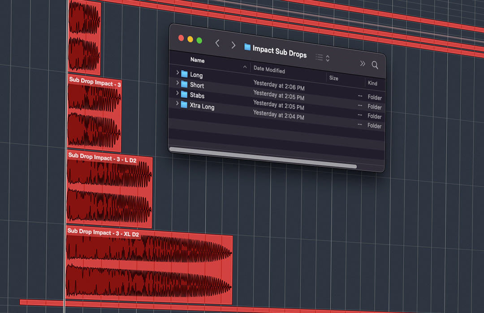This screenshot has width=484, height=313.
Task: Click the Impact Sub Drops title folder icon
Action: coord(247,47)
